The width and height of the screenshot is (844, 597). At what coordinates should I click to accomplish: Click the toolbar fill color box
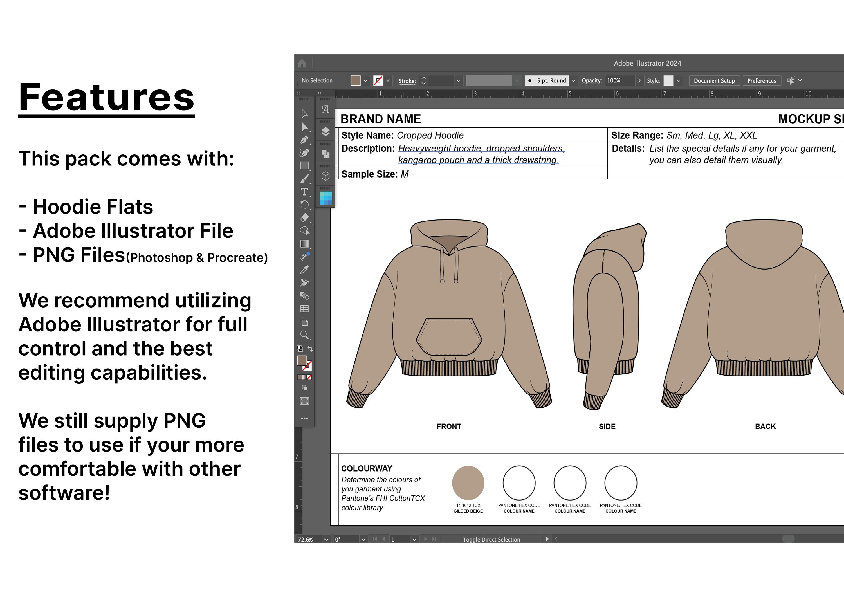click(302, 360)
